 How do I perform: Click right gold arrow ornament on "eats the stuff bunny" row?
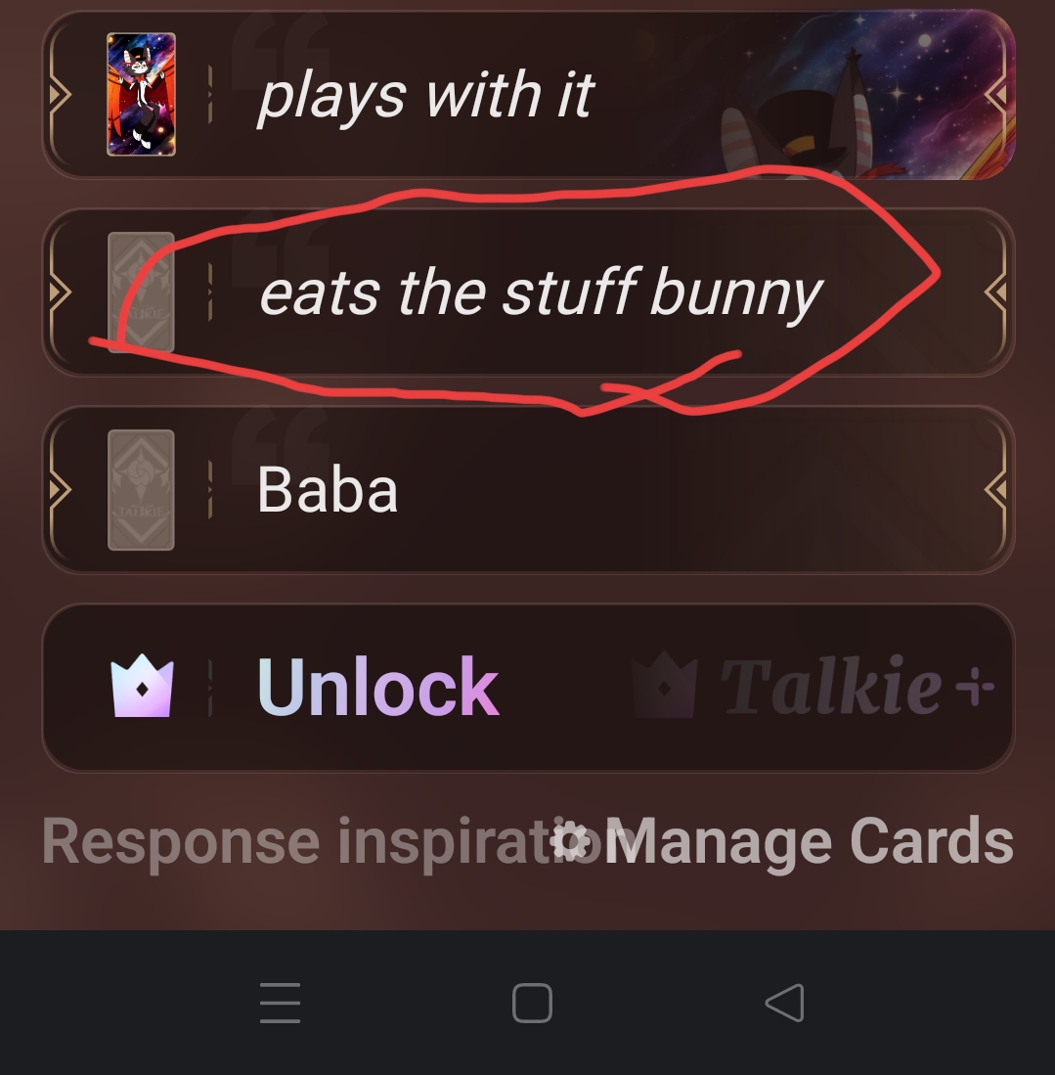(x=996, y=292)
